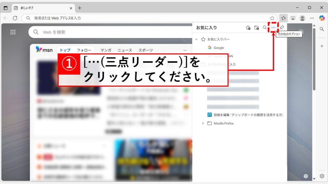Open the screenshot capture toolbar icon
Viewport: 328px width, 184px height.
coord(293,18)
